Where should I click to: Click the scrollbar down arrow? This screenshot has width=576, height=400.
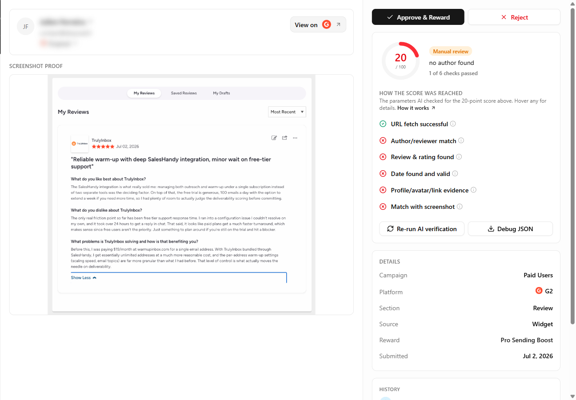click(572, 396)
